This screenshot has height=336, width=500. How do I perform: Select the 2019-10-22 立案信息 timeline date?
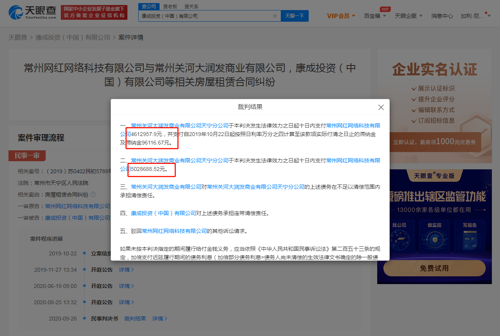[x=63, y=253]
